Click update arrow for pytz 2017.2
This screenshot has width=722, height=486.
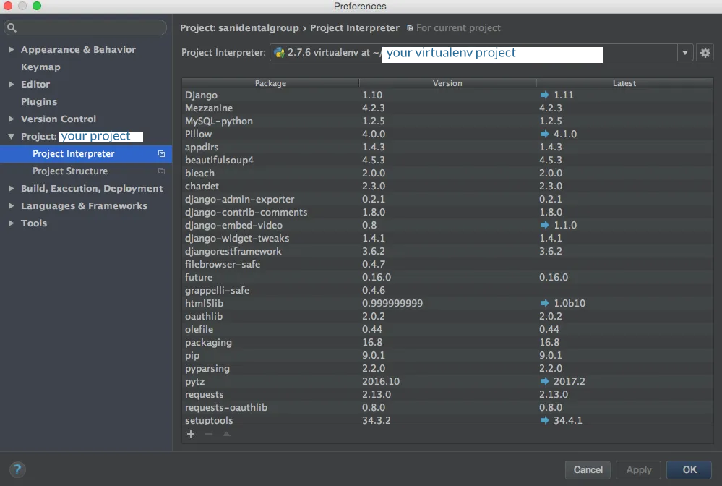click(544, 381)
